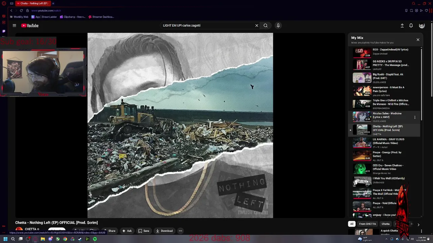433x243 pixels.
Task: Open options menu for A quick Chetta video
Action: tap(421, 231)
